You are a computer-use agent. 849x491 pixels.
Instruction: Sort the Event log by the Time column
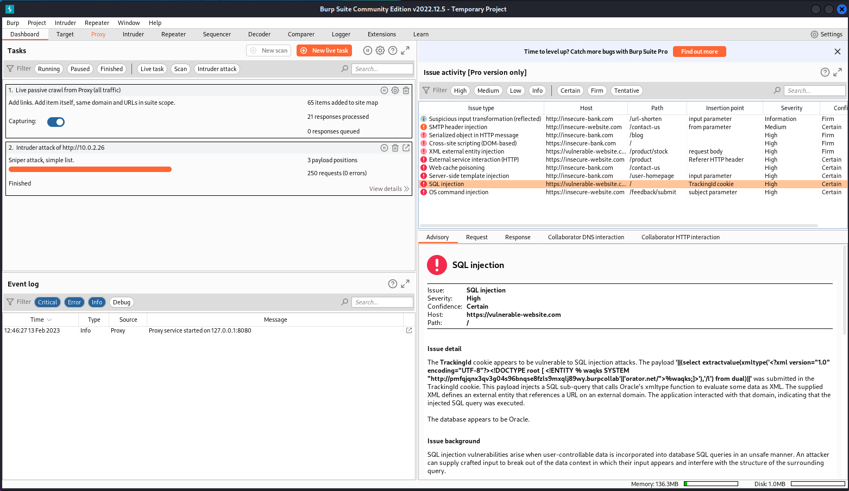pos(41,320)
